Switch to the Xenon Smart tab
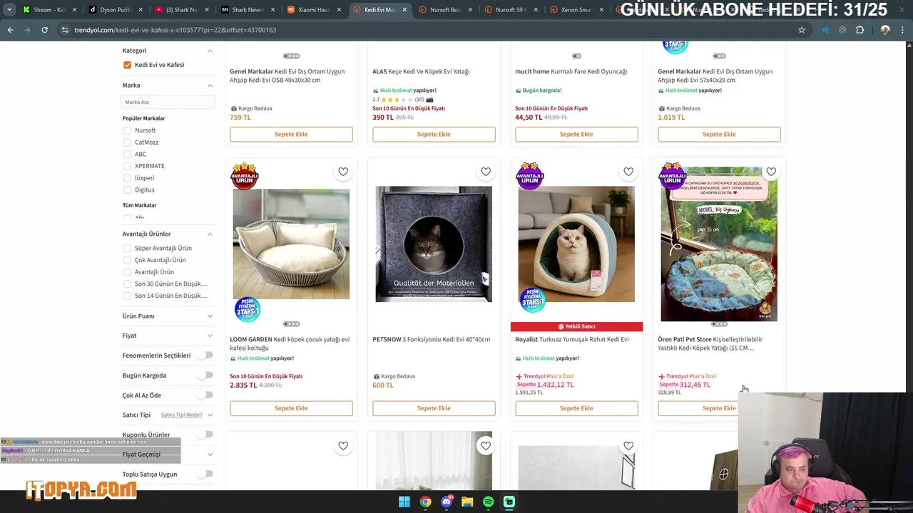The height and width of the screenshot is (513, 913). 576,10
